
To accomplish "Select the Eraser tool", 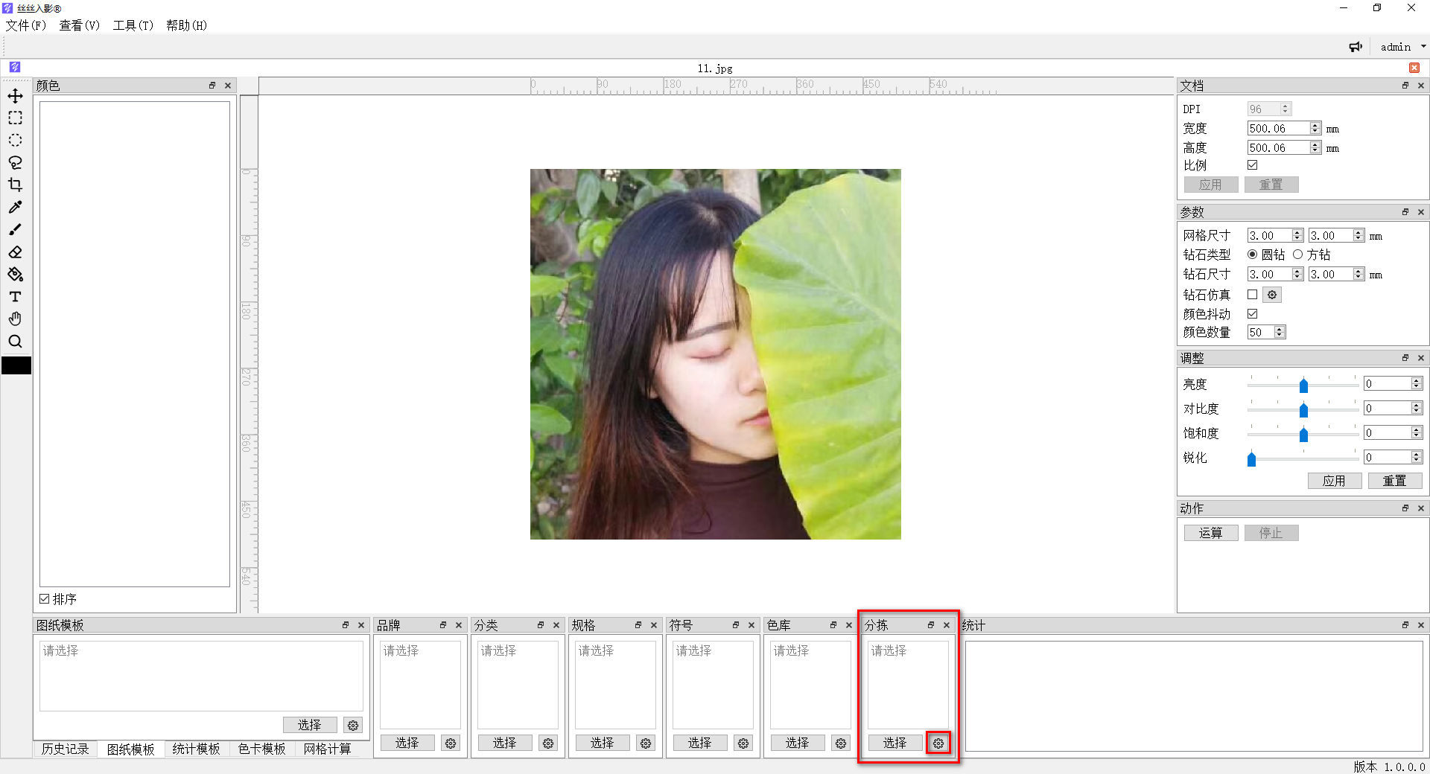I will coord(15,252).
